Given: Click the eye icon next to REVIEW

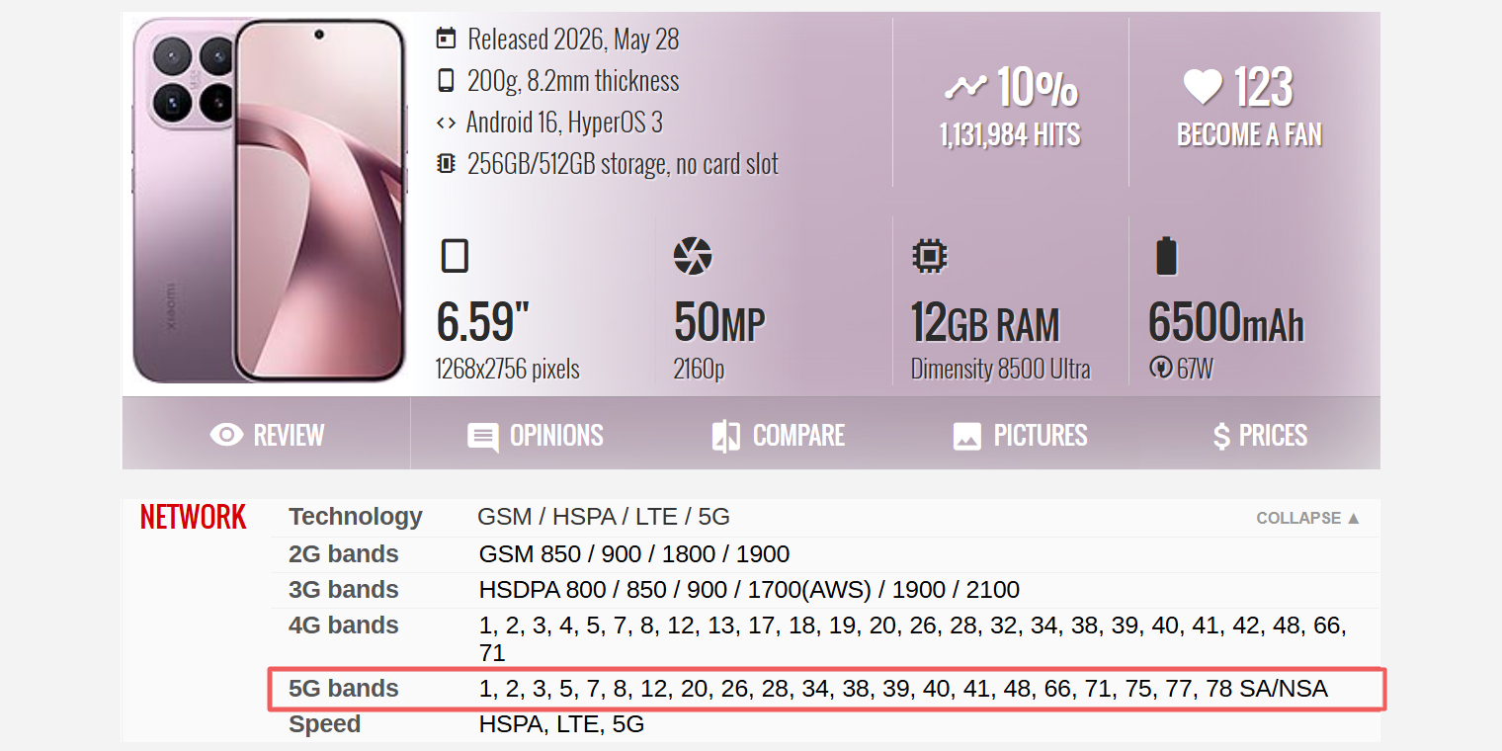Looking at the screenshot, I should [x=226, y=436].
